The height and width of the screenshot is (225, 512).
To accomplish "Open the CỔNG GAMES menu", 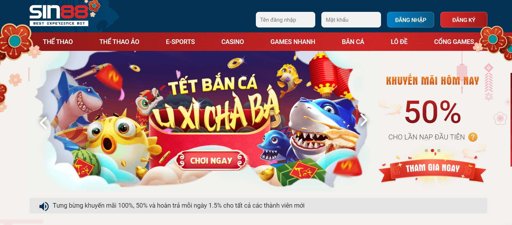I will pyautogui.click(x=454, y=42).
